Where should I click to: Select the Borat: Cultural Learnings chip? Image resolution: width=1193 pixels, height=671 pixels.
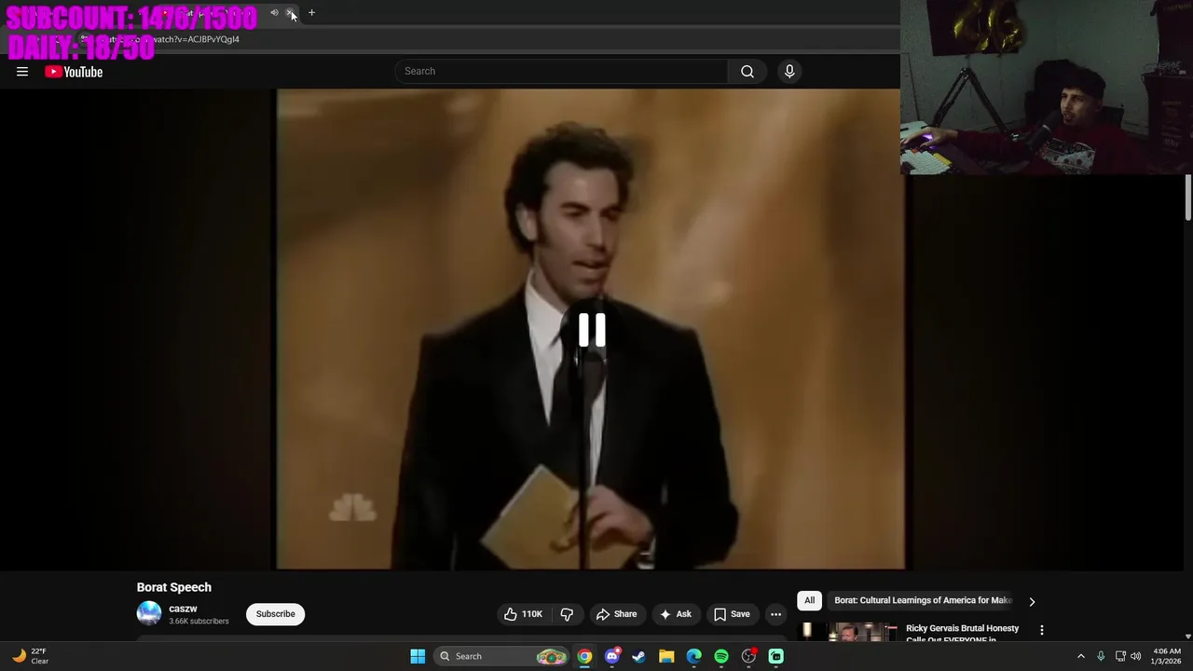click(923, 600)
